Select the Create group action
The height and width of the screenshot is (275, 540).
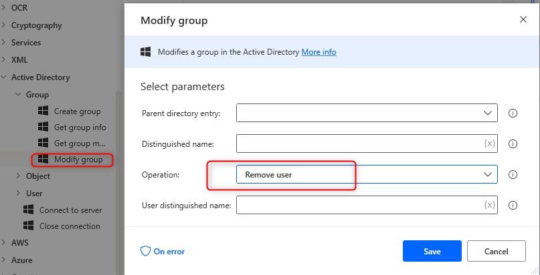click(77, 111)
